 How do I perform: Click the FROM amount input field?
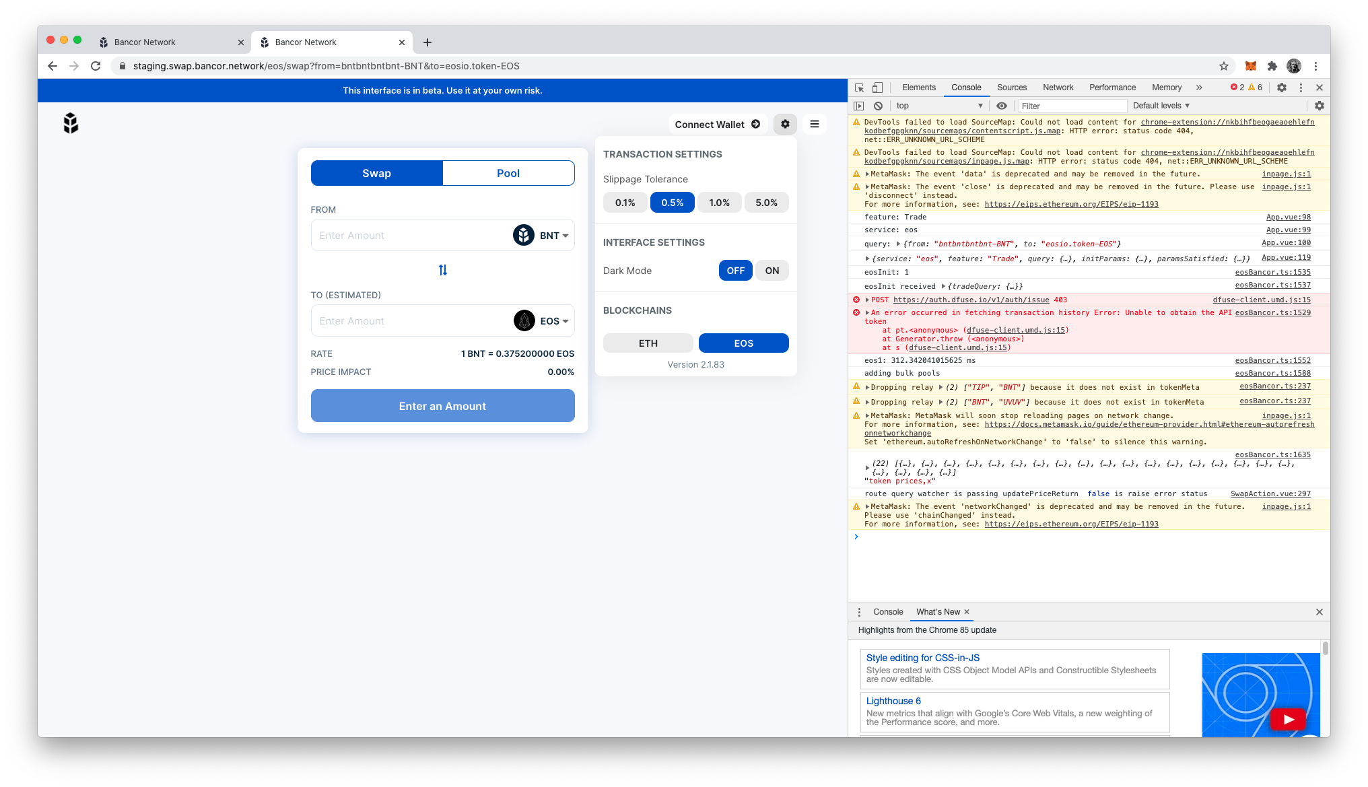[x=412, y=236]
